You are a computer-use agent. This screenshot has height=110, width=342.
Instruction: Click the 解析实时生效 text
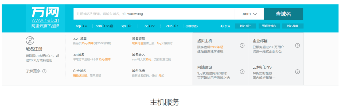(262, 73)
